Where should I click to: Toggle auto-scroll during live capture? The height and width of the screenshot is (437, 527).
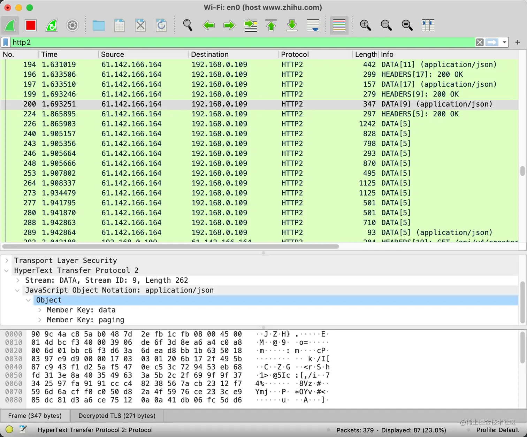(313, 25)
